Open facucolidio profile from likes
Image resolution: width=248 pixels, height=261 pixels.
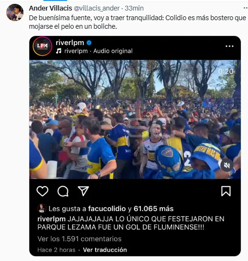[x=107, y=209]
